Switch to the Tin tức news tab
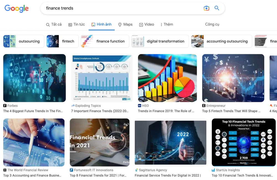Viewport: 277px width, 180px height. pos(76,24)
